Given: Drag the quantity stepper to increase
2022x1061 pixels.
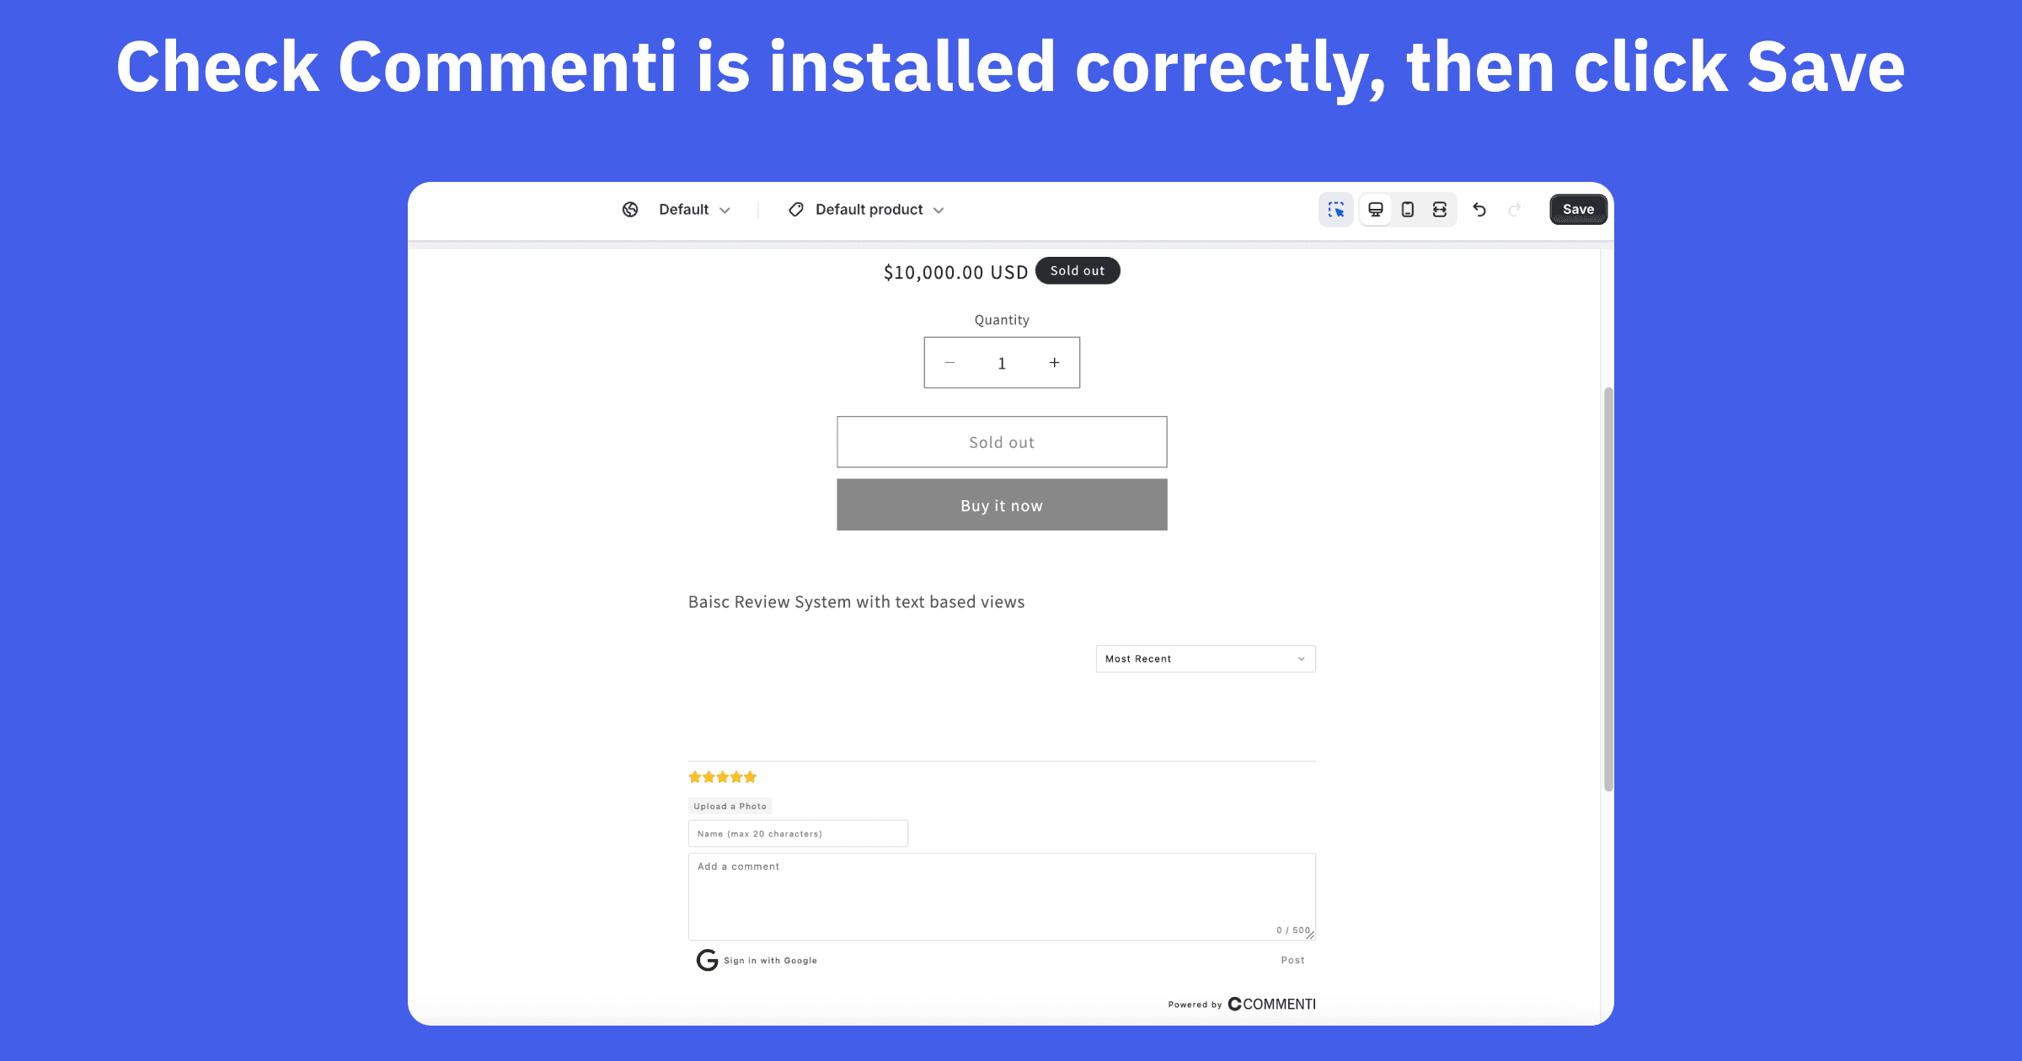Looking at the screenshot, I should tap(1055, 362).
